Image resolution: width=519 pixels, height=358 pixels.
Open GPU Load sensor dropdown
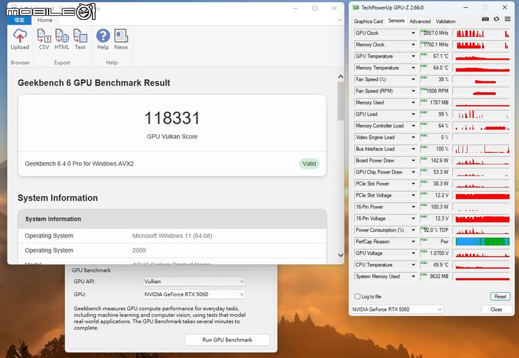pyautogui.click(x=413, y=114)
